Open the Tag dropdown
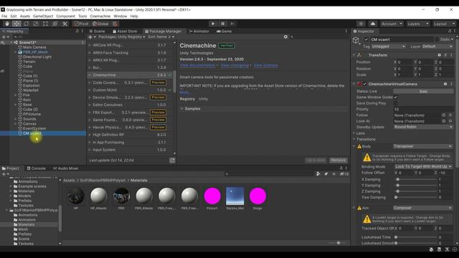 click(388, 47)
